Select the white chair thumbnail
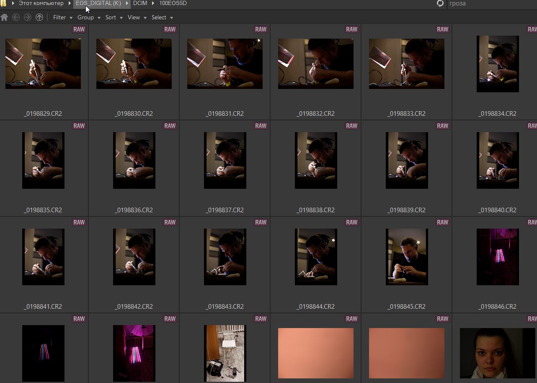This screenshot has height=383, width=537. click(225, 353)
